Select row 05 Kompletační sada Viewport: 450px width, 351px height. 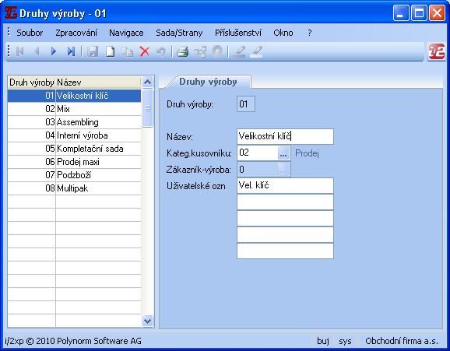[x=74, y=149]
